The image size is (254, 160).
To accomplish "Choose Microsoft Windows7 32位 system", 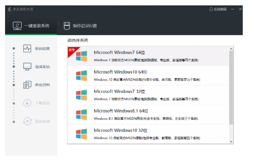I will [x=148, y=95].
